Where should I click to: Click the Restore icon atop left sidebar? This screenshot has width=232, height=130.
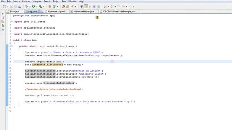click(x=3, y=14)
